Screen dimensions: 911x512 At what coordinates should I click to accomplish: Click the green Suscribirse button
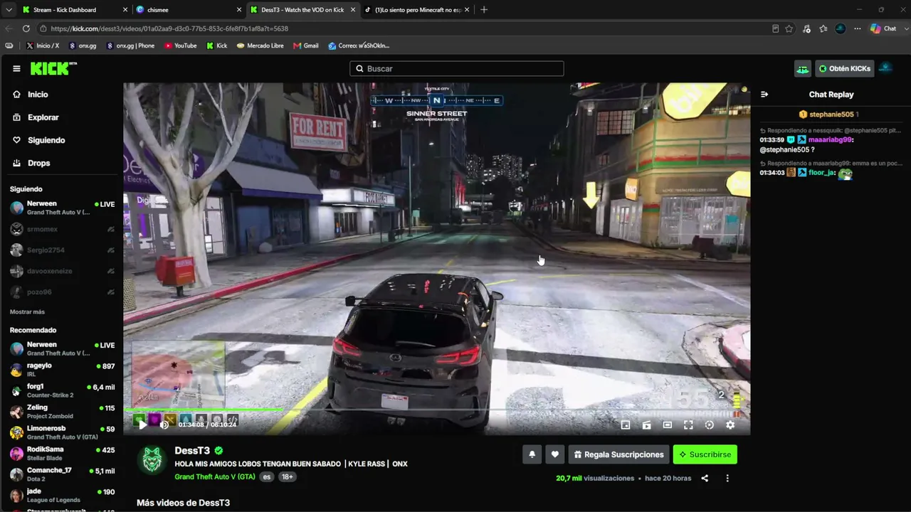(705, 454)
